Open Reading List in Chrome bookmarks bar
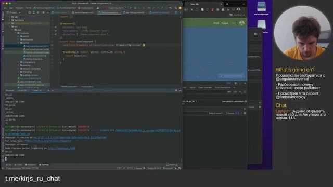This screenshot has height=187, width=333. tap(237, 15)
